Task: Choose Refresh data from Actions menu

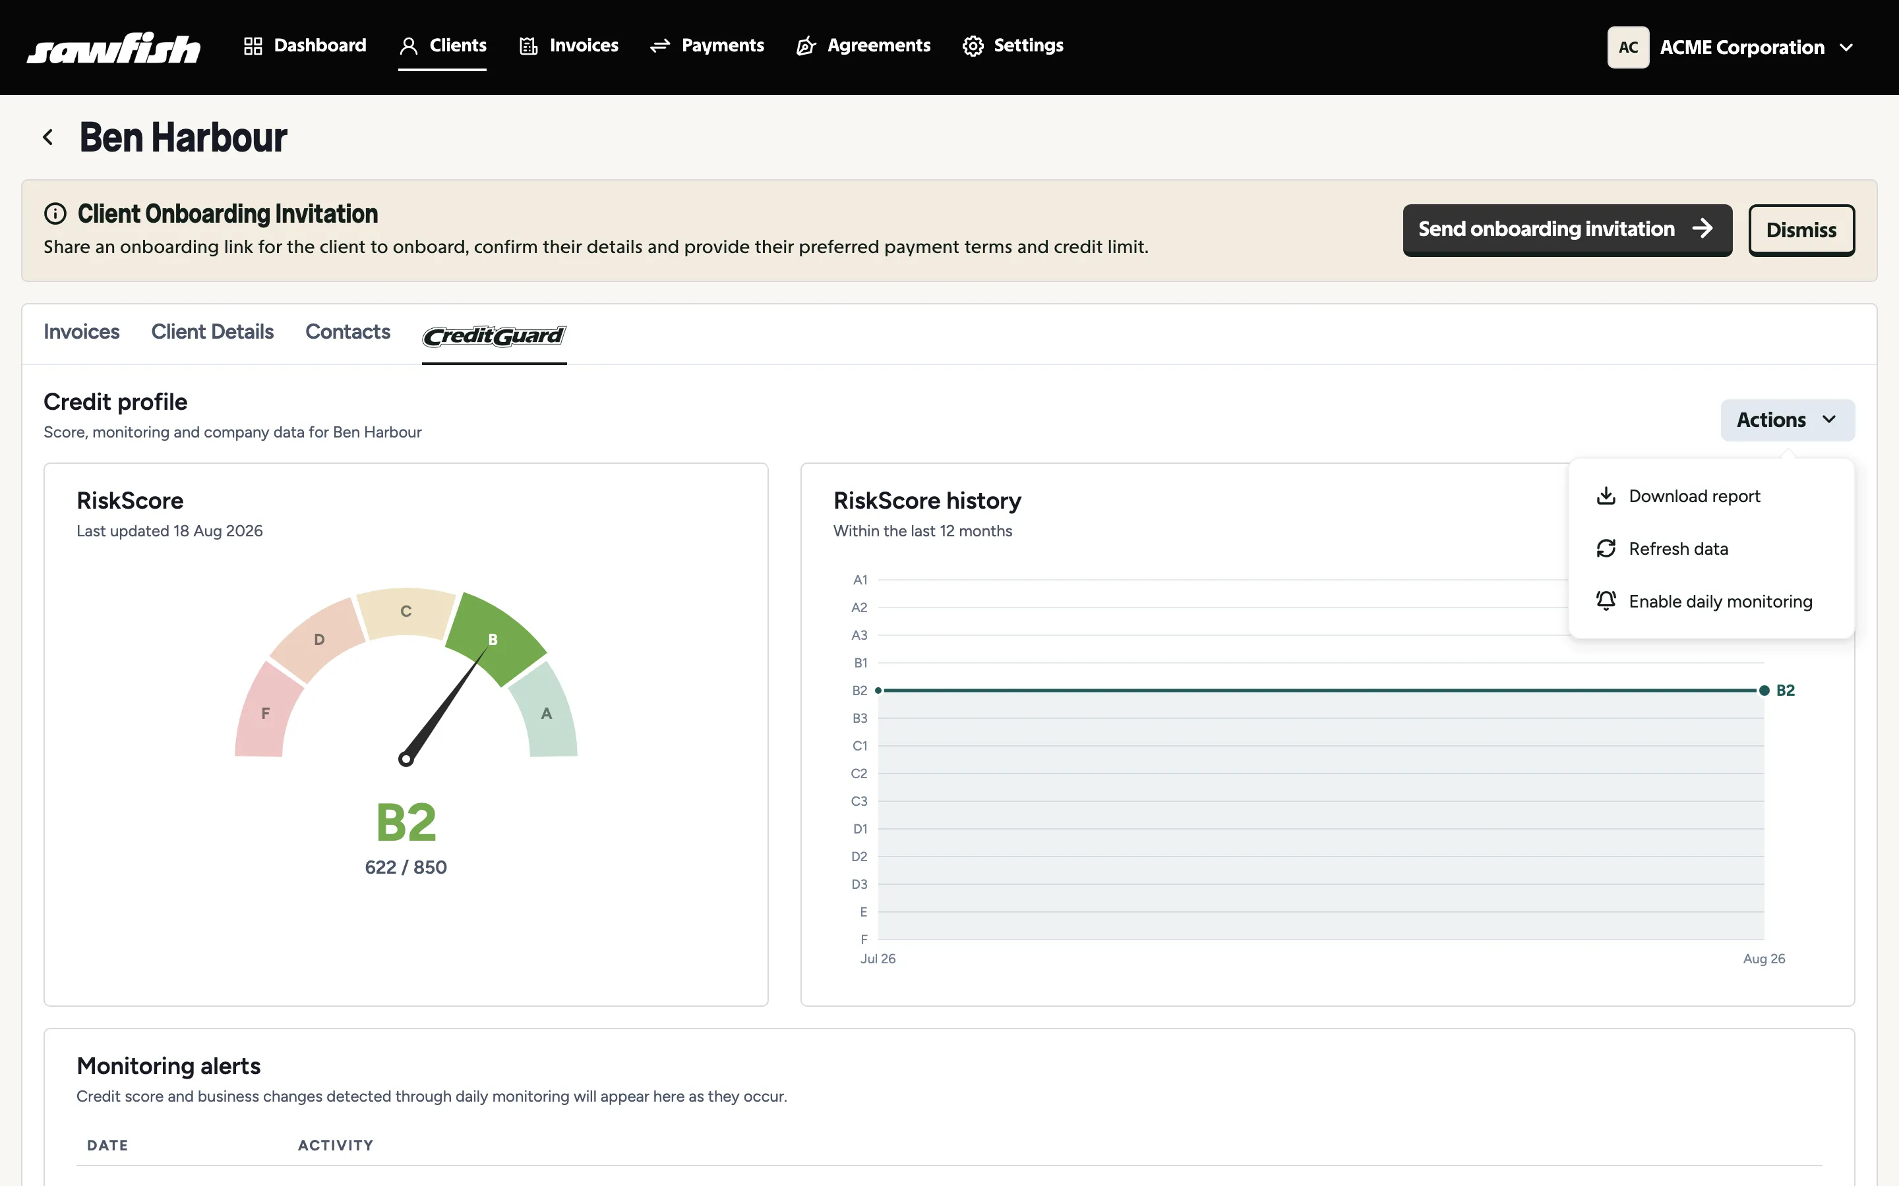Action: (x=1712, y=548)
